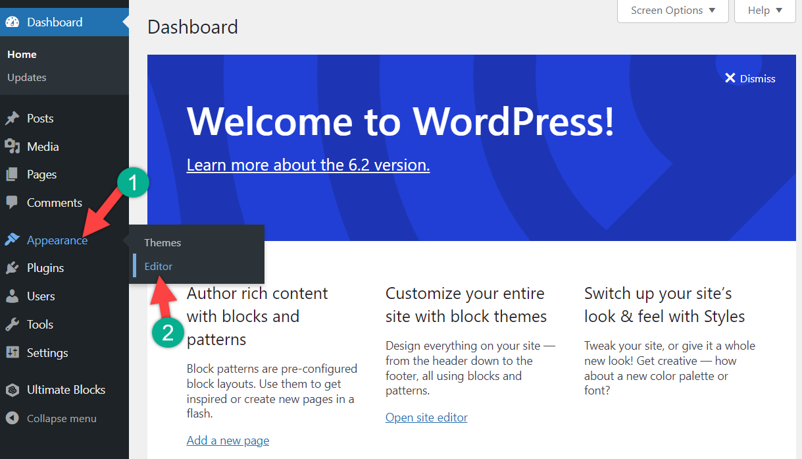Click the Open site editor link
This screenshot has height=459, width=802.
click(x=426, y=418)
